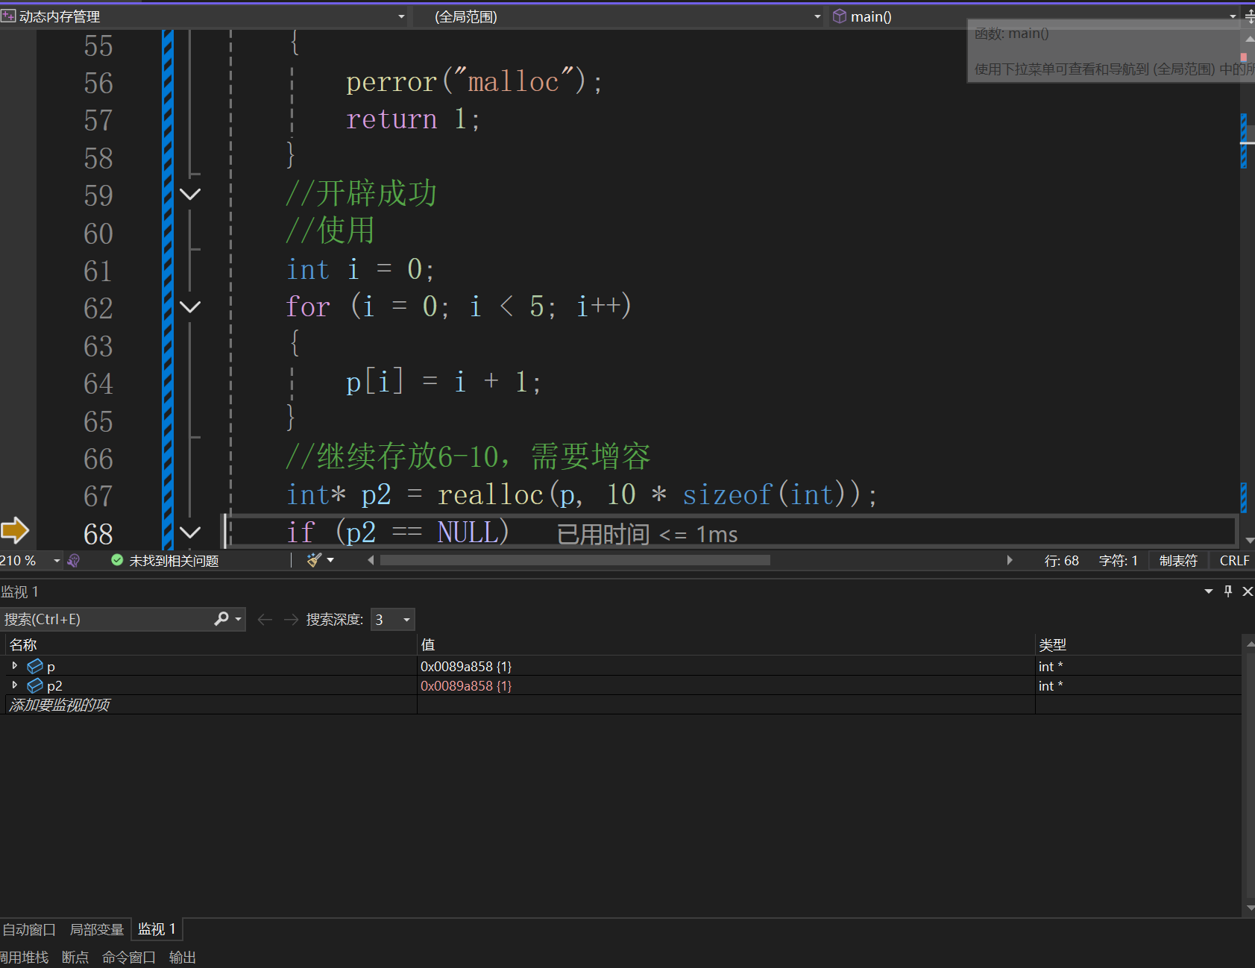Collapse the if block at line 68
The height and width of the screenshot is (968, 1255).
(x=190, y=532)
